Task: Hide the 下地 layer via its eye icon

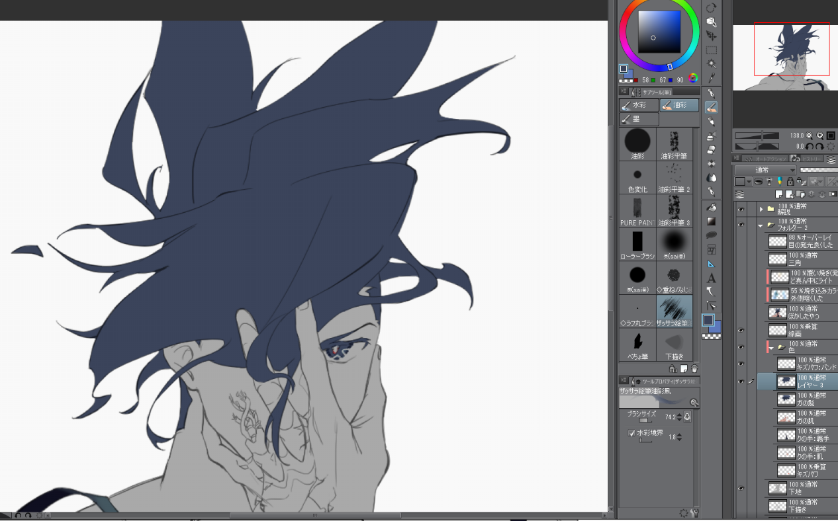Action: pyautogui.click(x=741, y=489)
